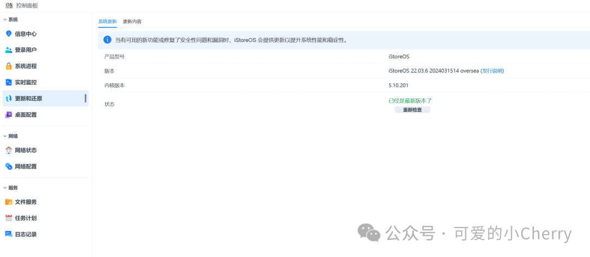Image resolution: width=590 pixels, height=257 pixels.
Task: Click the 系统进程 lock icon
Action: (9, 66)
